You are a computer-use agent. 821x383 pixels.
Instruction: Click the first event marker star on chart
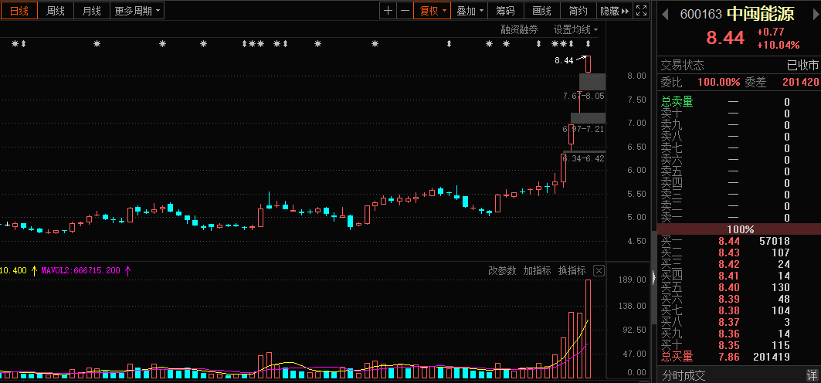15,44
